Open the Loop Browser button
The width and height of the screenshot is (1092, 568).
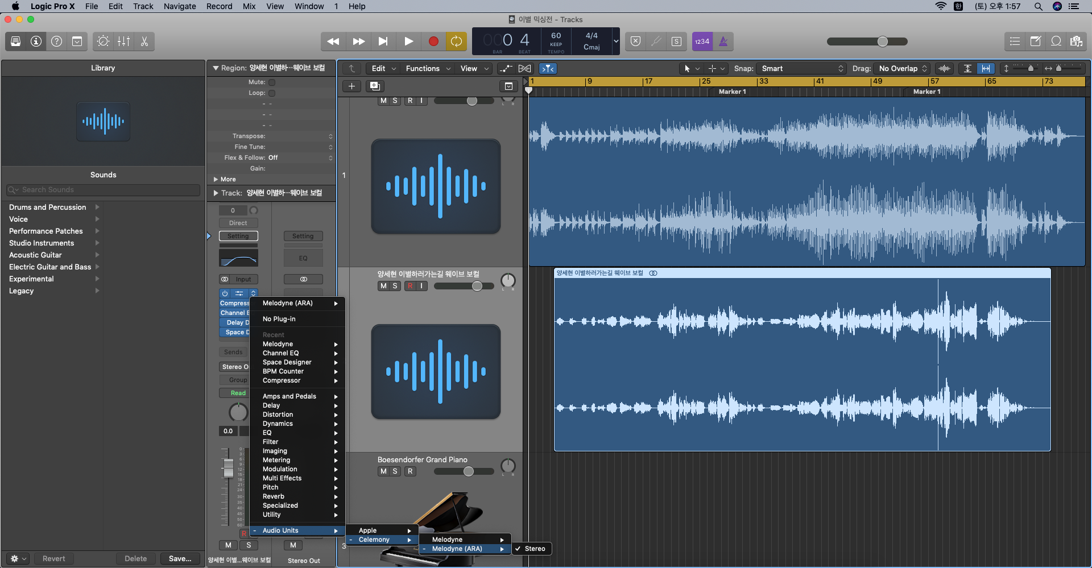point(1056,42)
